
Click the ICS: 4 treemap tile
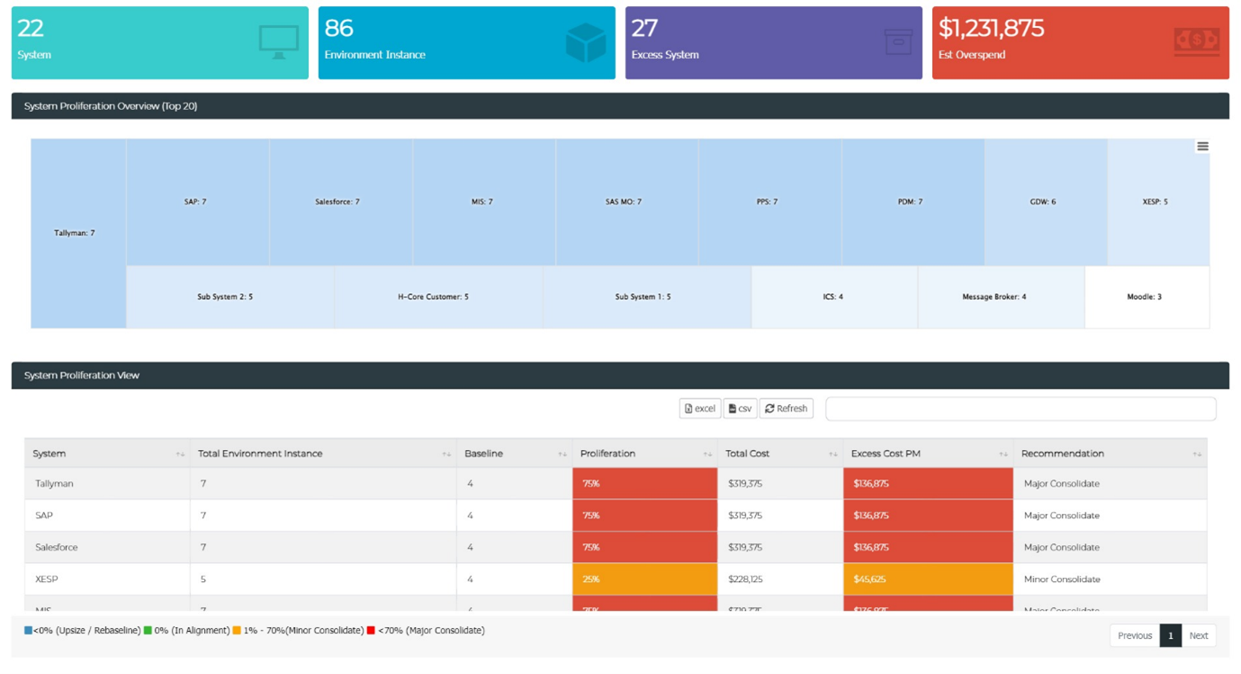[834, 297]
